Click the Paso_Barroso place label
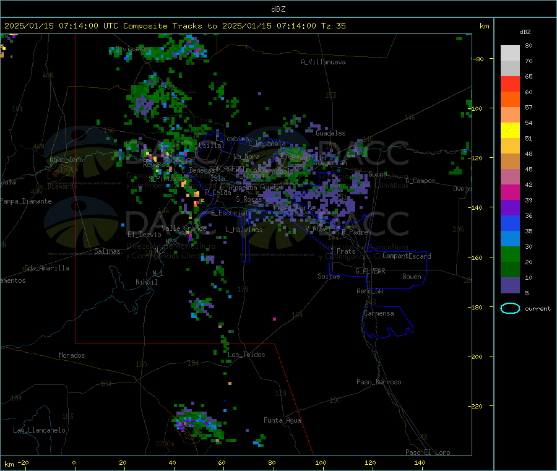The image size is (557, 471). [x=379, y=382]
